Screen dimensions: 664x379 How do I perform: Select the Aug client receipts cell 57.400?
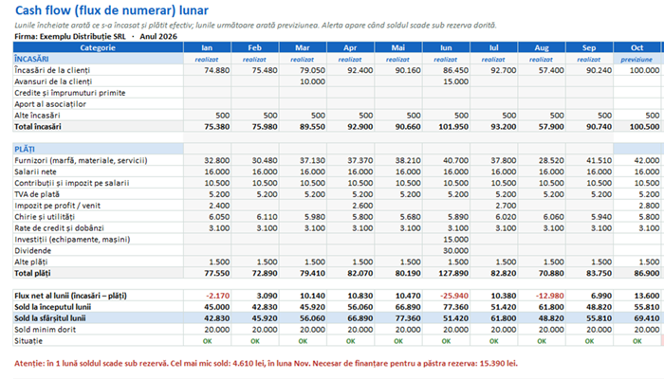542,70
